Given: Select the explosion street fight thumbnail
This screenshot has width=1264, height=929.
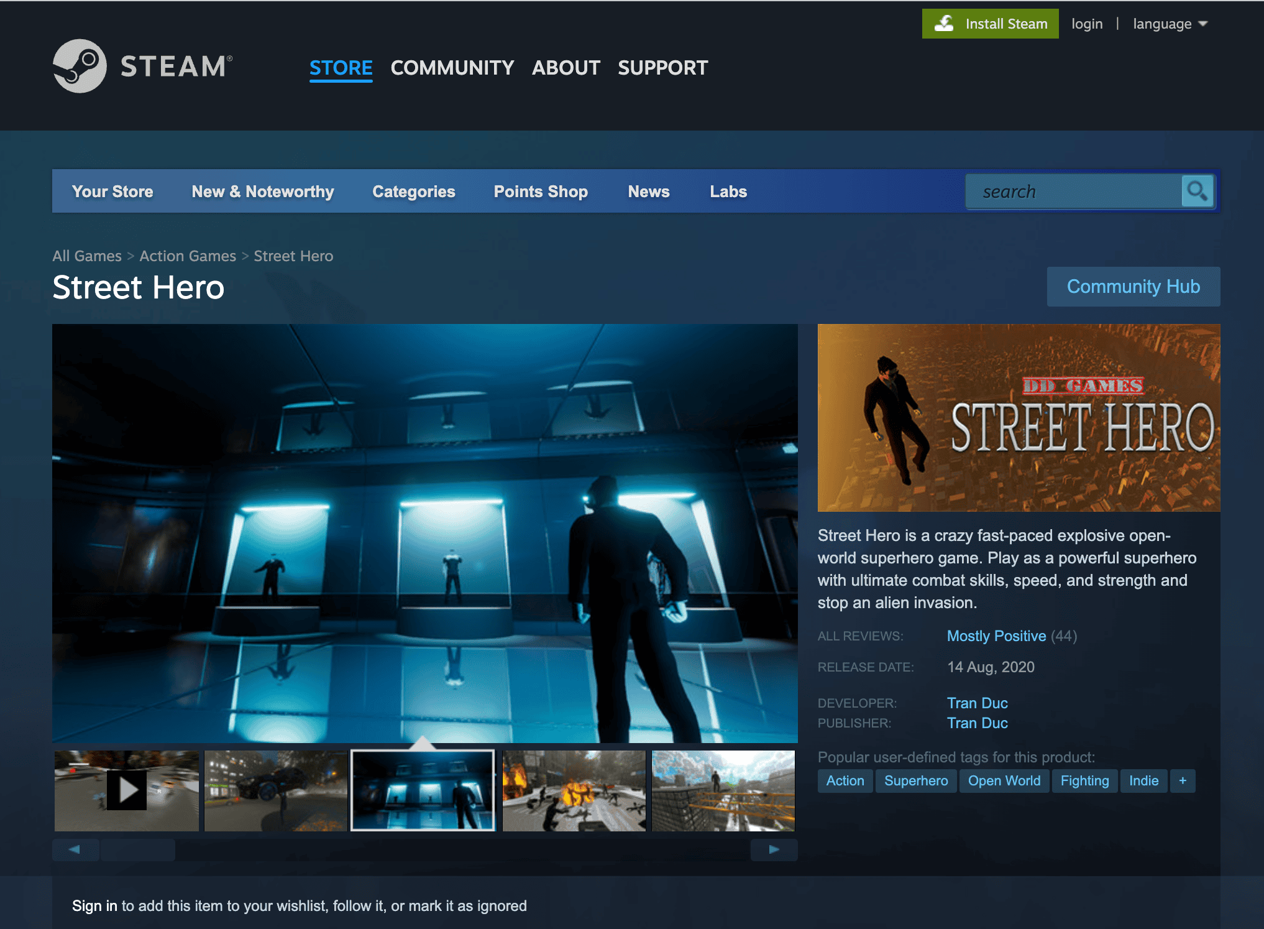Looking at the screenshot, I should coord(574,790).
